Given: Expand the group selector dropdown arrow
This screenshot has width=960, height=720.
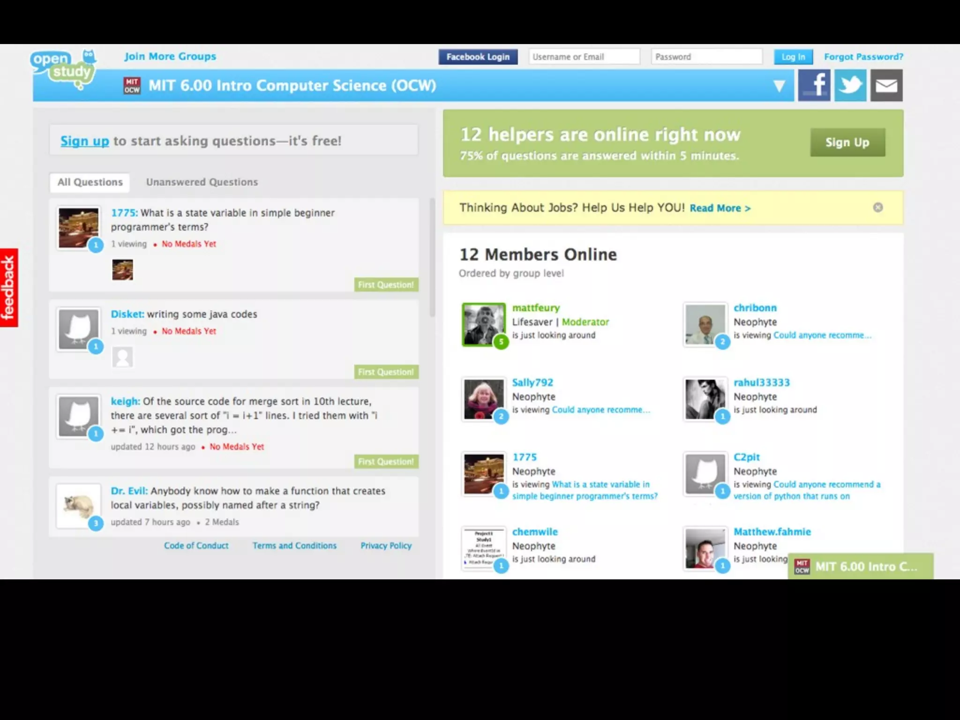Looking at the screenshot, I should coord(779,86).
